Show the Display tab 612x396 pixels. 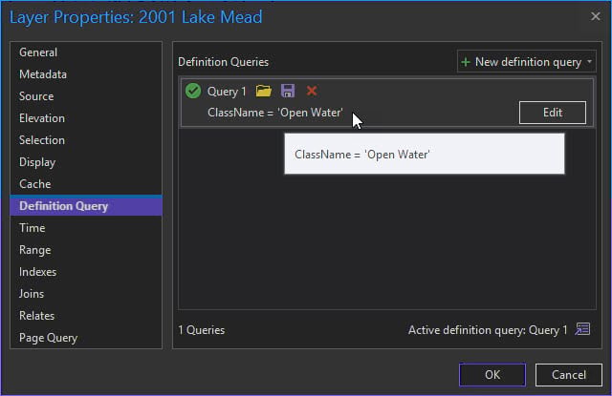[x=37, y=162]
